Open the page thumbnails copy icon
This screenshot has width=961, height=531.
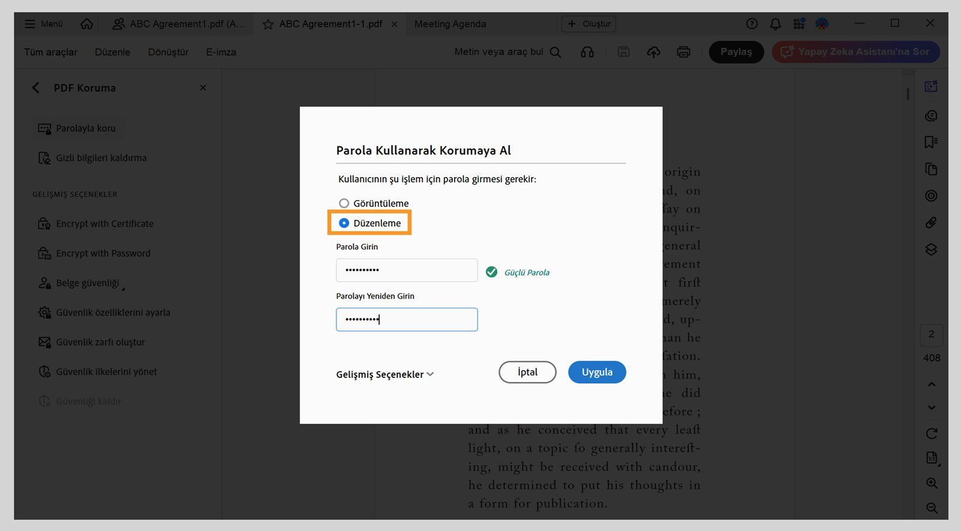tap(932, 169)
